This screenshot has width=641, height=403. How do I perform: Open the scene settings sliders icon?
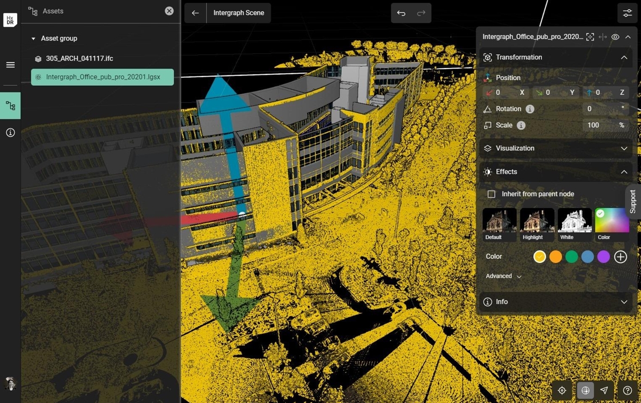(x=627, y=13)
